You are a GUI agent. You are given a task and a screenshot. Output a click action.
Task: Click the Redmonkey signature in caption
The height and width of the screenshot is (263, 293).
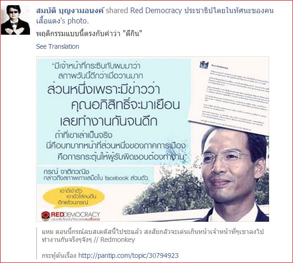[118, 240]
